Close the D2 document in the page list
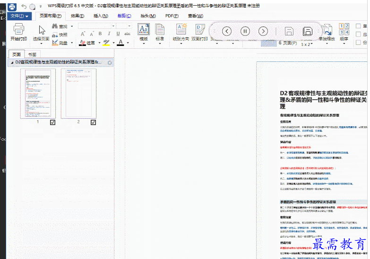The image size is (370, 259). coord(110,62)
